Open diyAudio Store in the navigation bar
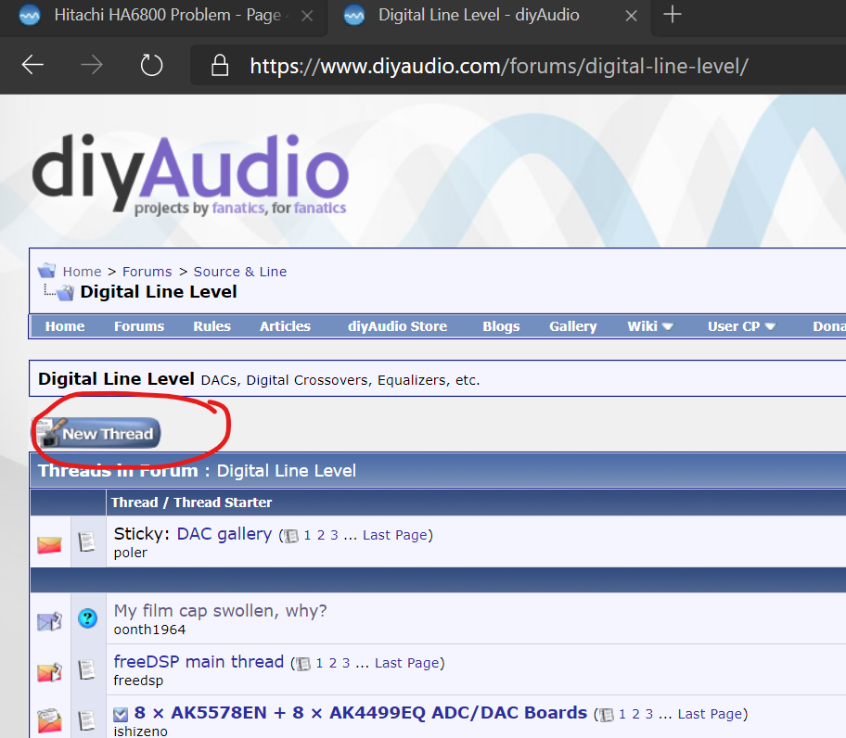The height and width of the screenshot is (738, 846). coord(397,326)
